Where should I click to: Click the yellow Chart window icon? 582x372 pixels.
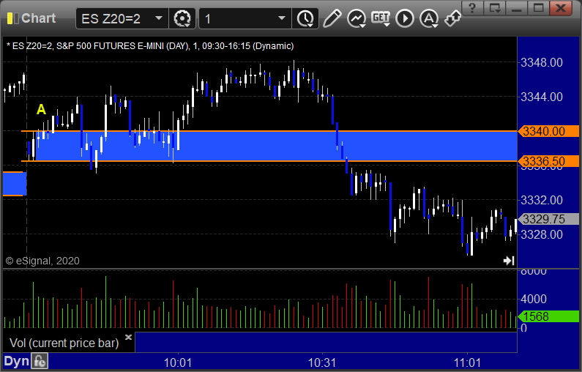tap(12, 18)
